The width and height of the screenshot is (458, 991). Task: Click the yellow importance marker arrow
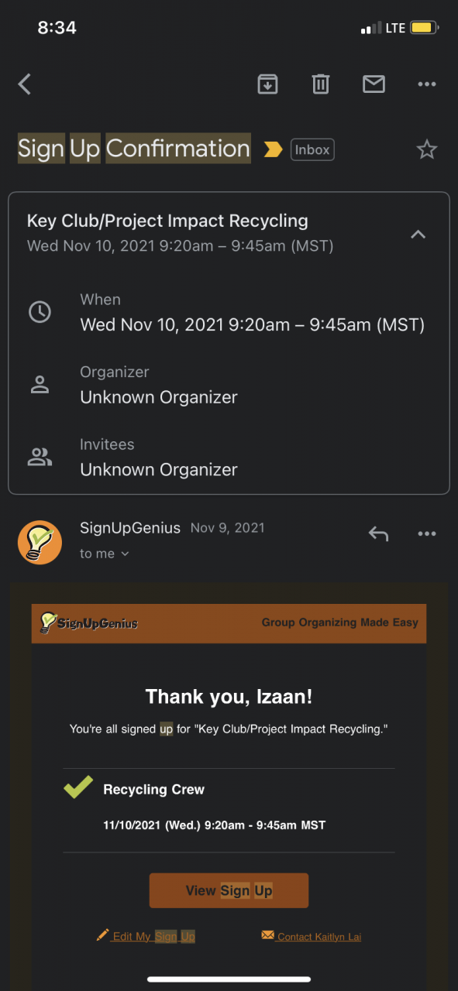click(273, 149)
